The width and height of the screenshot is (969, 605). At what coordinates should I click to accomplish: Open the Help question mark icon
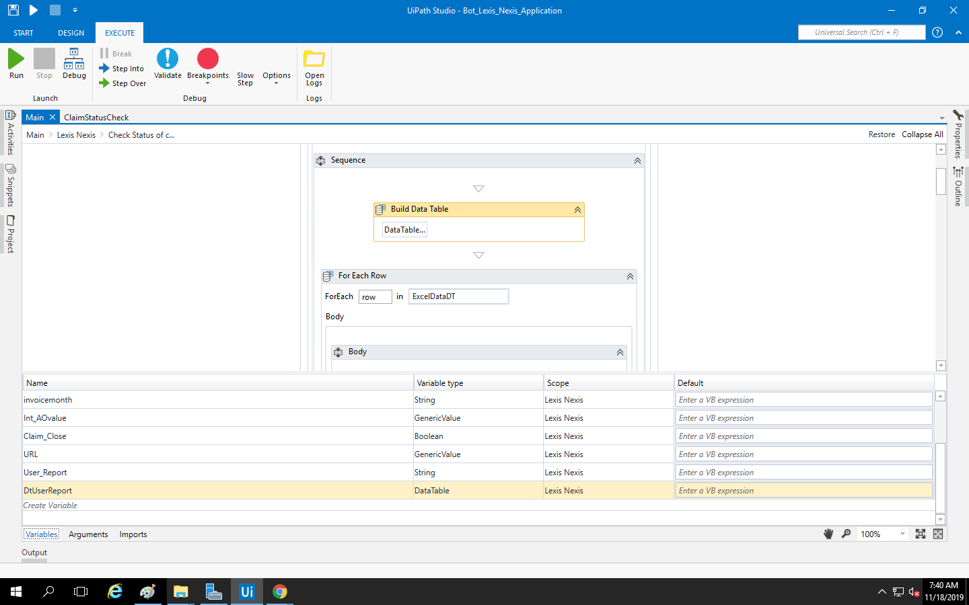tap(937, 32)
